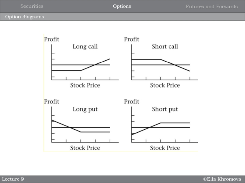Click the Profit label above Long call

tap(52, 39)
